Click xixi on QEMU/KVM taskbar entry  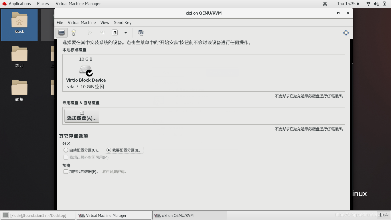click(189, 215)
